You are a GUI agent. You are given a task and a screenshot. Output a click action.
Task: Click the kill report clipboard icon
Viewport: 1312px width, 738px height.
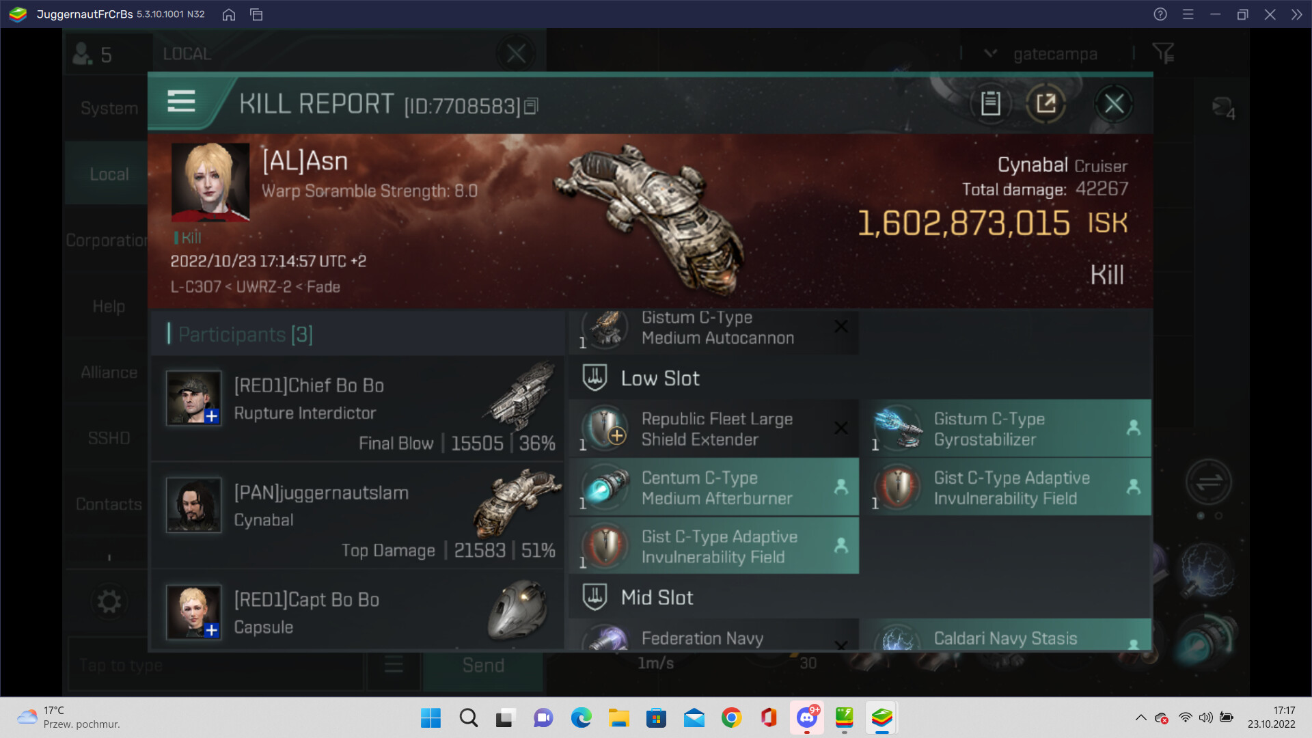pos(990,104)
